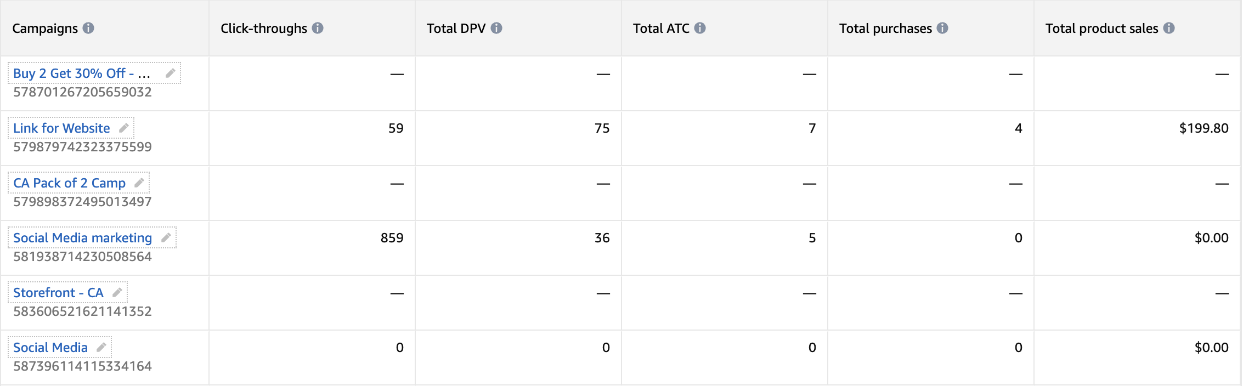Edit the Social Media marketing campaign name

click(166, 237)
